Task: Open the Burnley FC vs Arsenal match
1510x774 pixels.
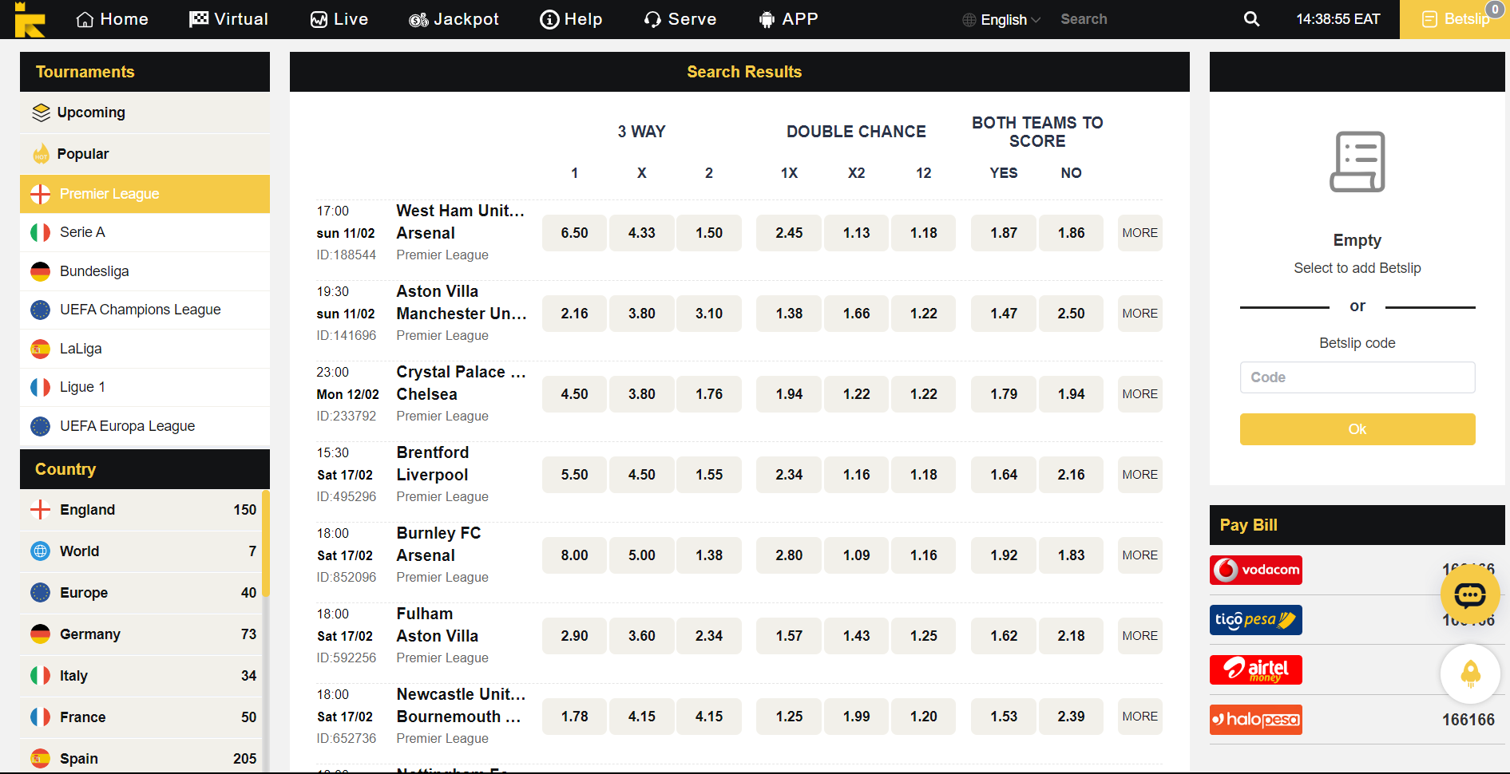Action: [438, 544]
